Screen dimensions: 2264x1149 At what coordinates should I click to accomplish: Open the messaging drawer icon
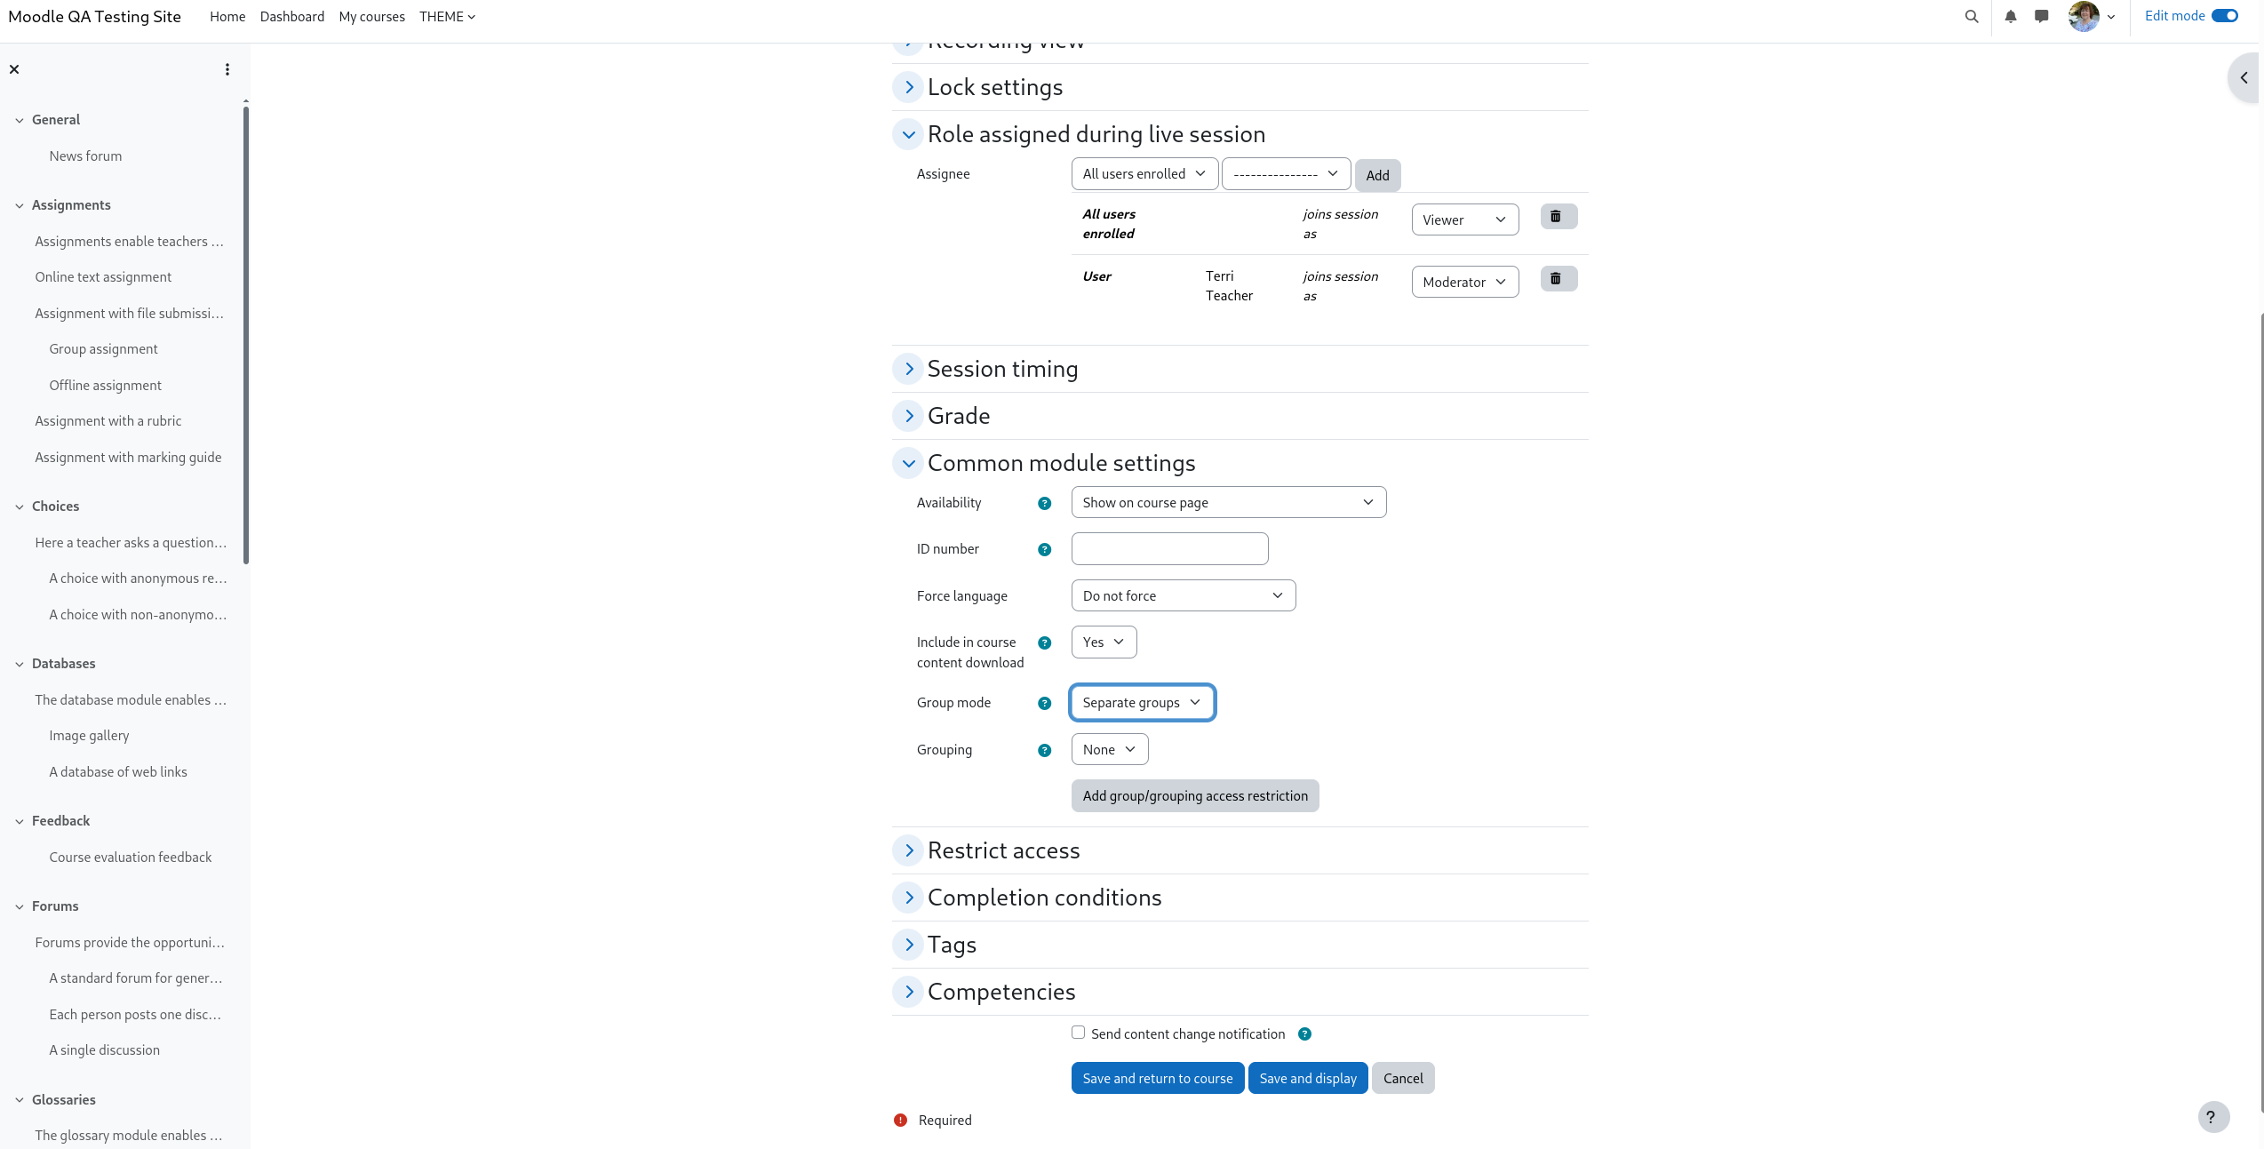(x=2042, y=17)
